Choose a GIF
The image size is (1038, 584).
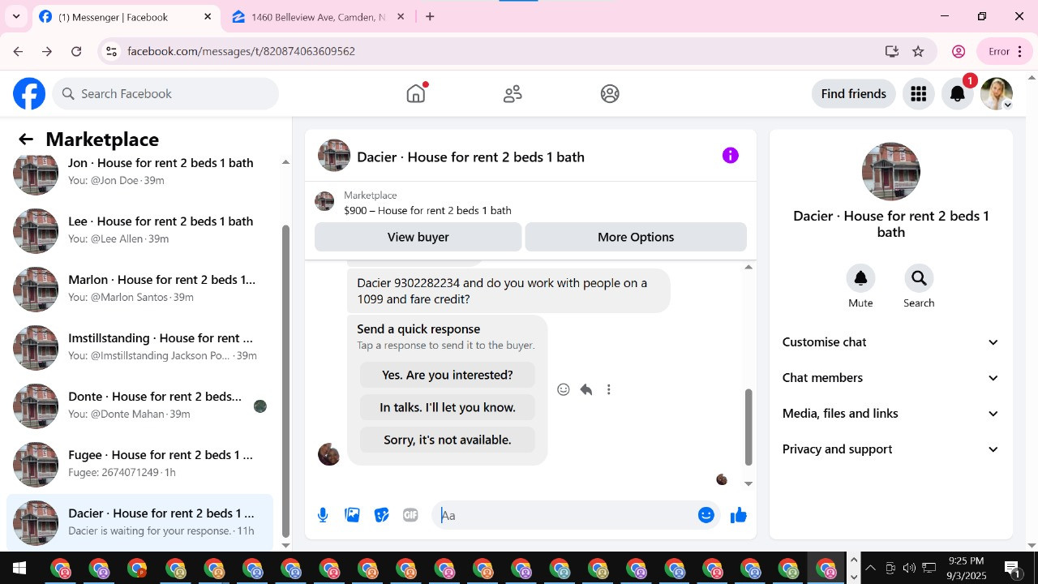coord(410,515)
